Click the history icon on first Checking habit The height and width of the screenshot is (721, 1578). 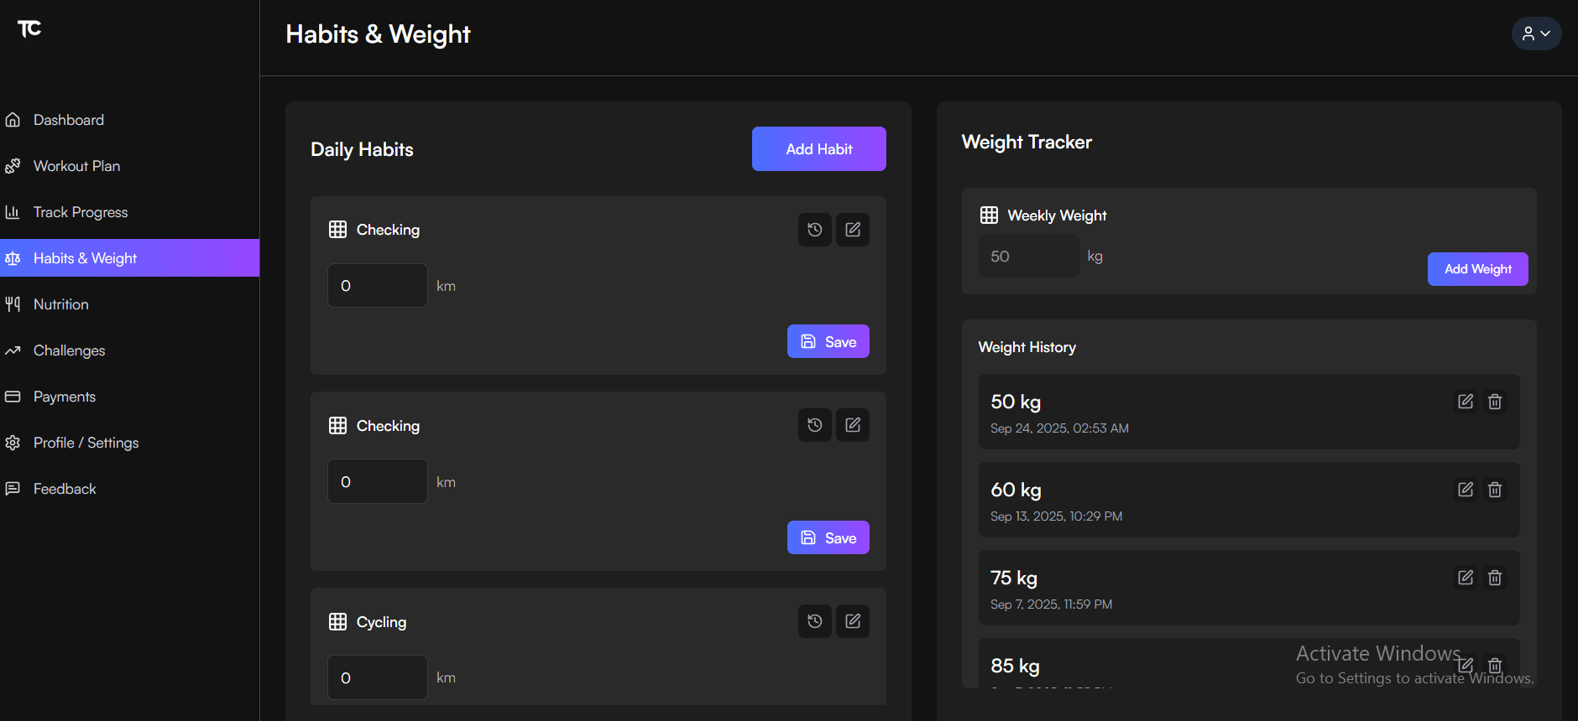click(x=814, y=230)
